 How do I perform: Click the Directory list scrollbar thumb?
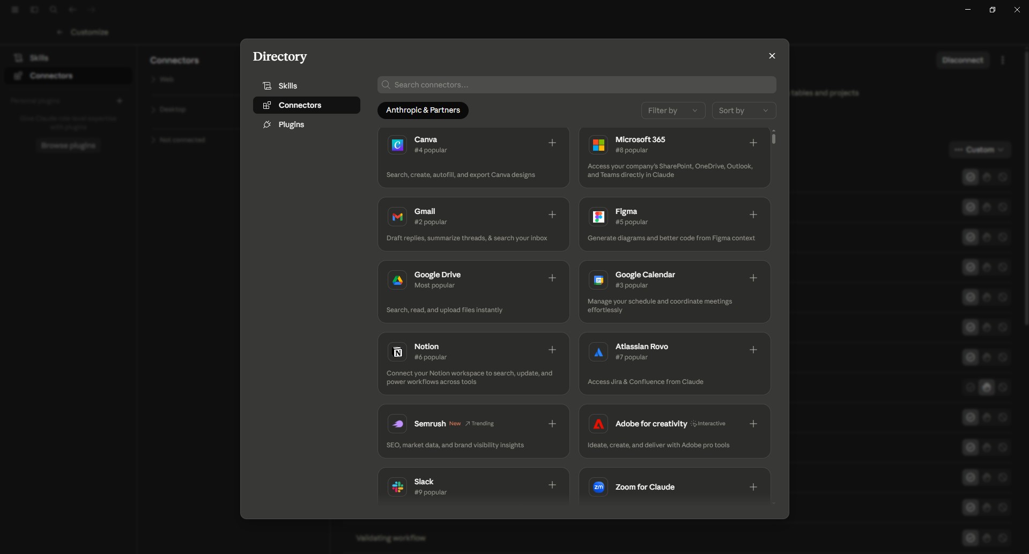tap(773, 138)
